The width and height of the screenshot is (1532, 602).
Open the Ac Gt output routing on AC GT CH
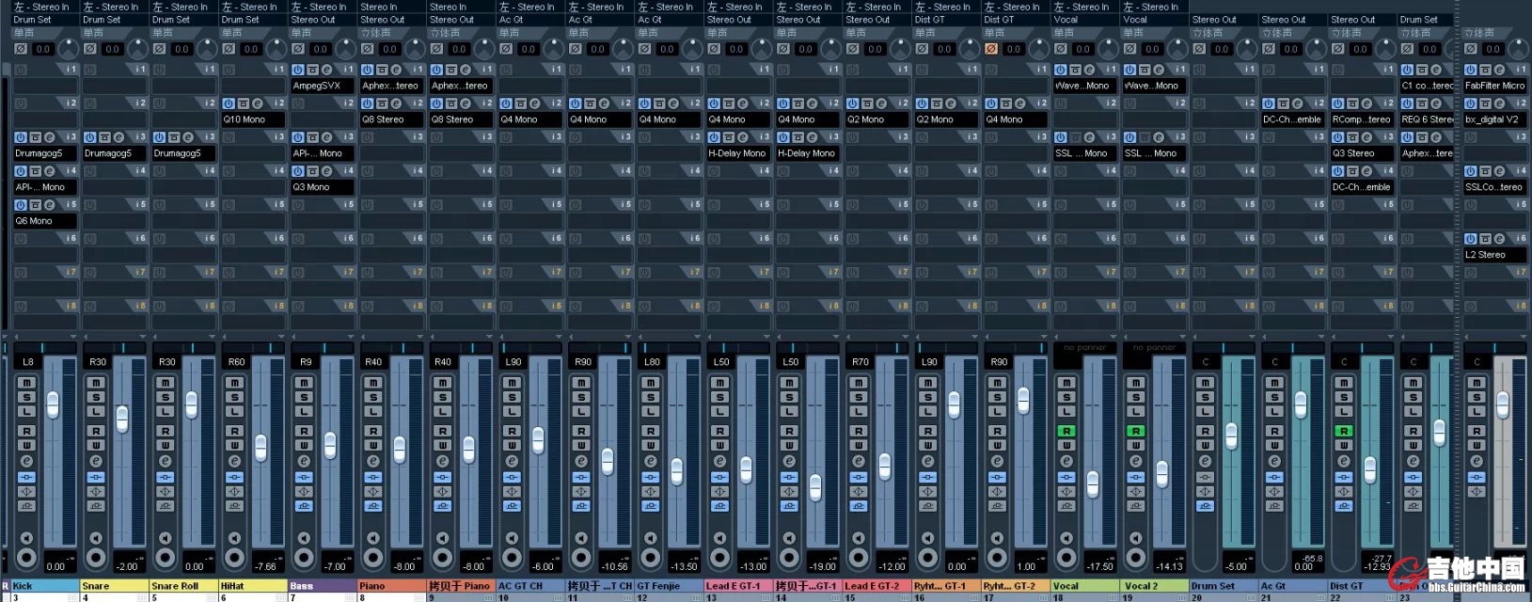[x=530, y=19]
